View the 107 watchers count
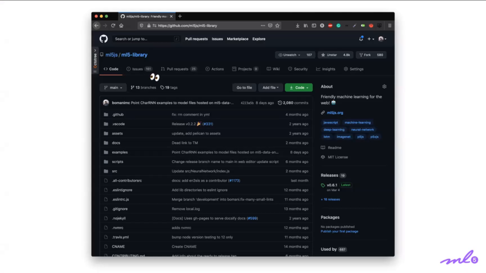 (309, 55)
